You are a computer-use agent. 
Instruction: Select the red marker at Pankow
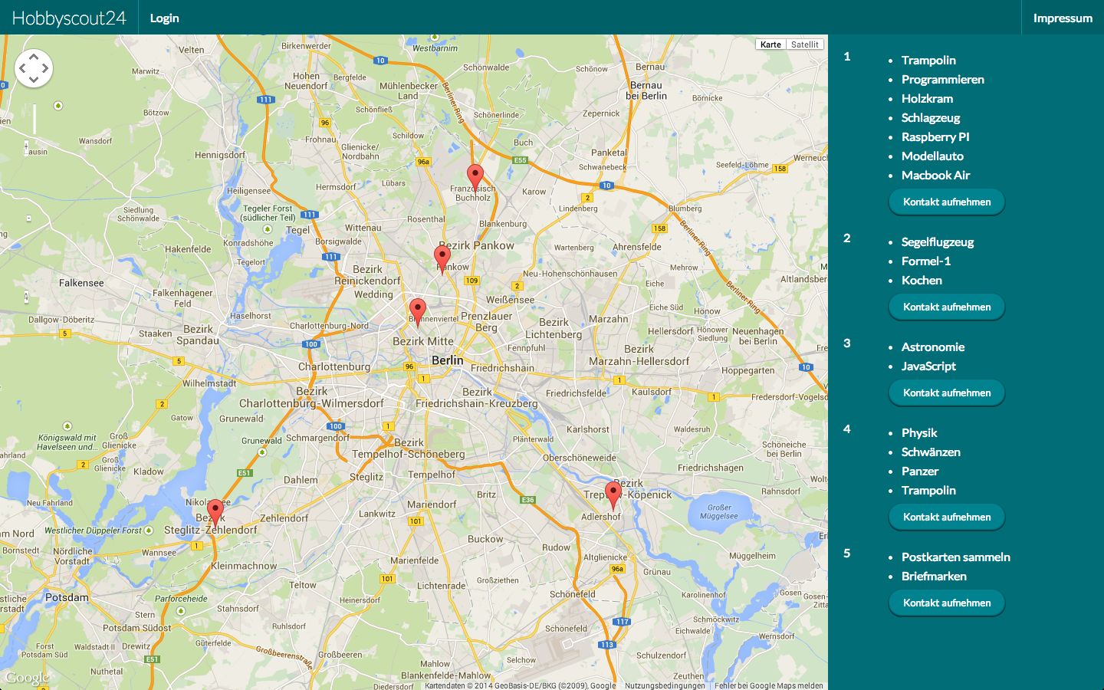point(442,259)
